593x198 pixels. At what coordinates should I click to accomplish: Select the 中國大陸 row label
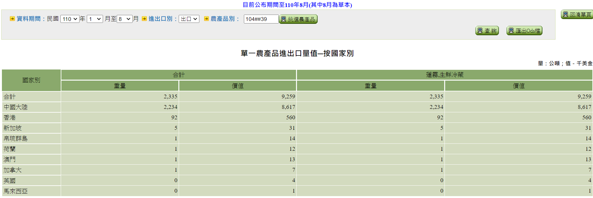[16, 107]
